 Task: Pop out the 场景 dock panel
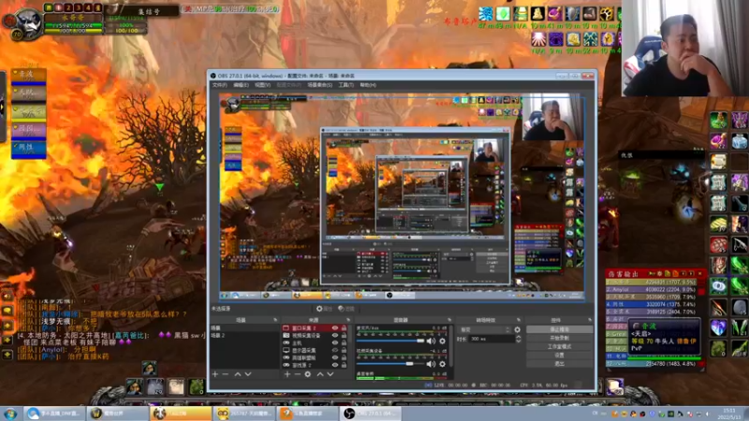click(x=275, y=320)
